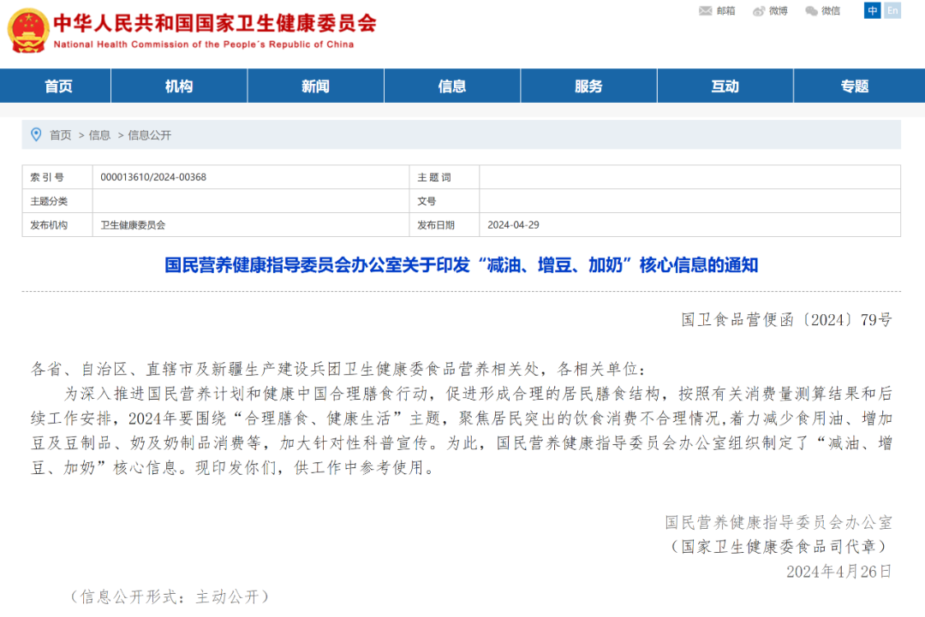Switch language to English with En button

(892, 10)
